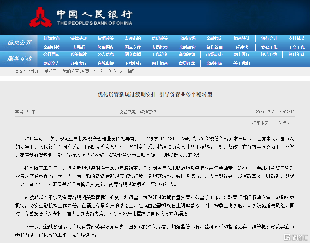310x243 pixels.
Task: Open 金融科技 section
Action: (x=52, y=47)
